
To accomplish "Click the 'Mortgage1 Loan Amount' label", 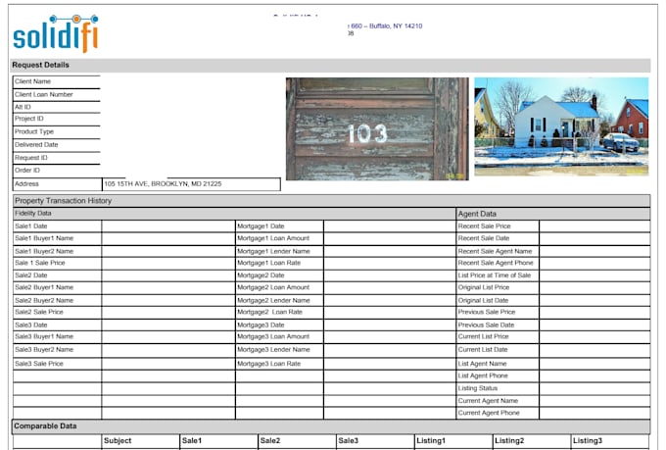I will [273, 238].
